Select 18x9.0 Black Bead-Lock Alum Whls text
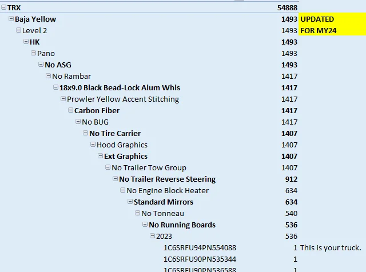The width and height of the screenshot is (366, 272). tap(120, 87)
